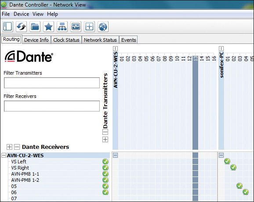254x202 pixels.
Task: Click the VS Right receiver status checkmark
Action: tap(105, 168)
